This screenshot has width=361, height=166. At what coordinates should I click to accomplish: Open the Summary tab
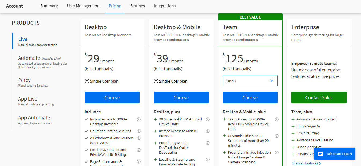(x=49, y=6)
